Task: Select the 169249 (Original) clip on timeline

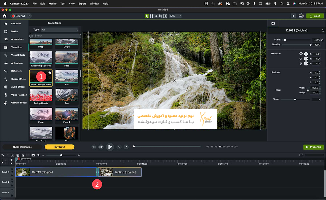Action: pos(56,172)
